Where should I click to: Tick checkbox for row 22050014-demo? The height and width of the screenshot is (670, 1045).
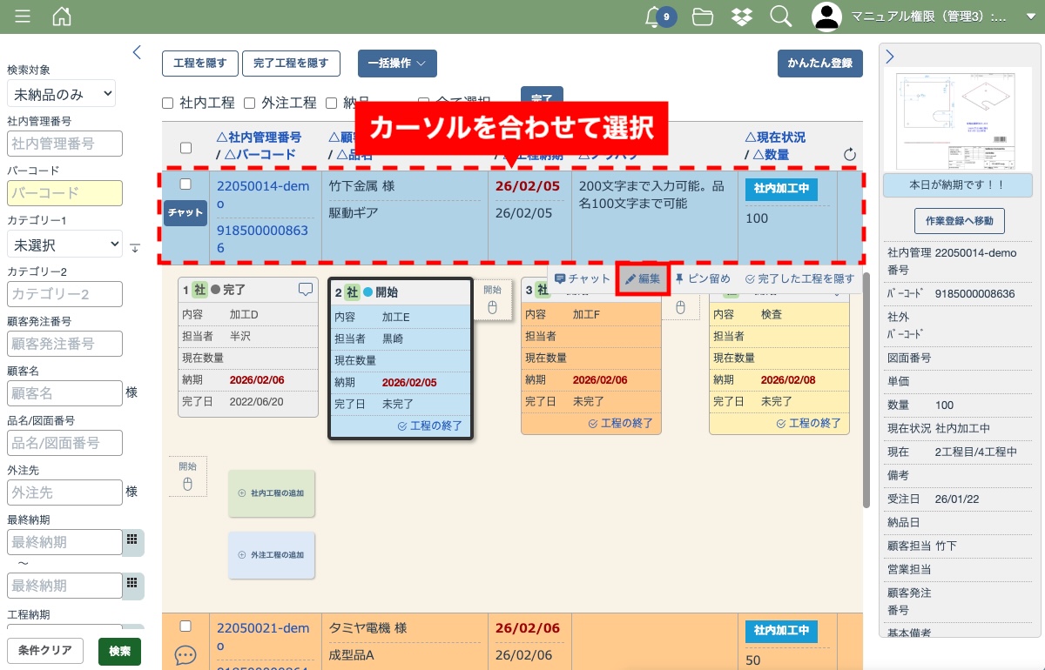pos(185,184)
